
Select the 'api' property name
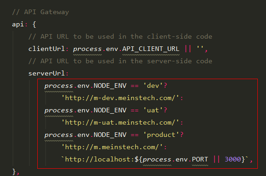point(18,24)
